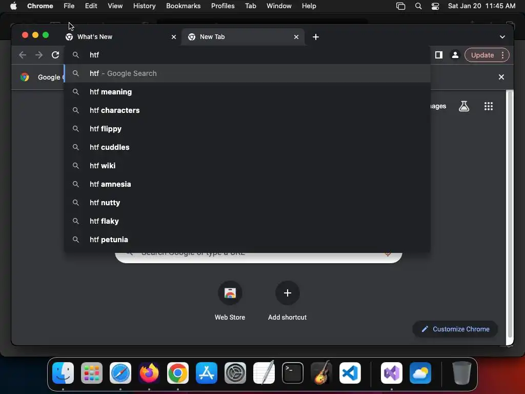Image resolution: width=525 pixels, height=394 pixels.
Task: Click the Stage Manager menu bar icon
Action: click(401, 6)
